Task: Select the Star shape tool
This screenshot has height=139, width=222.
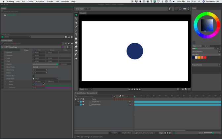Action: pos(76,51)
